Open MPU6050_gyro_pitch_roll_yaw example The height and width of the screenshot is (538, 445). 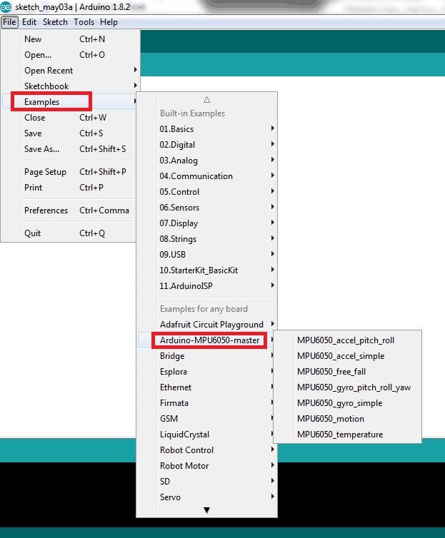354,387
